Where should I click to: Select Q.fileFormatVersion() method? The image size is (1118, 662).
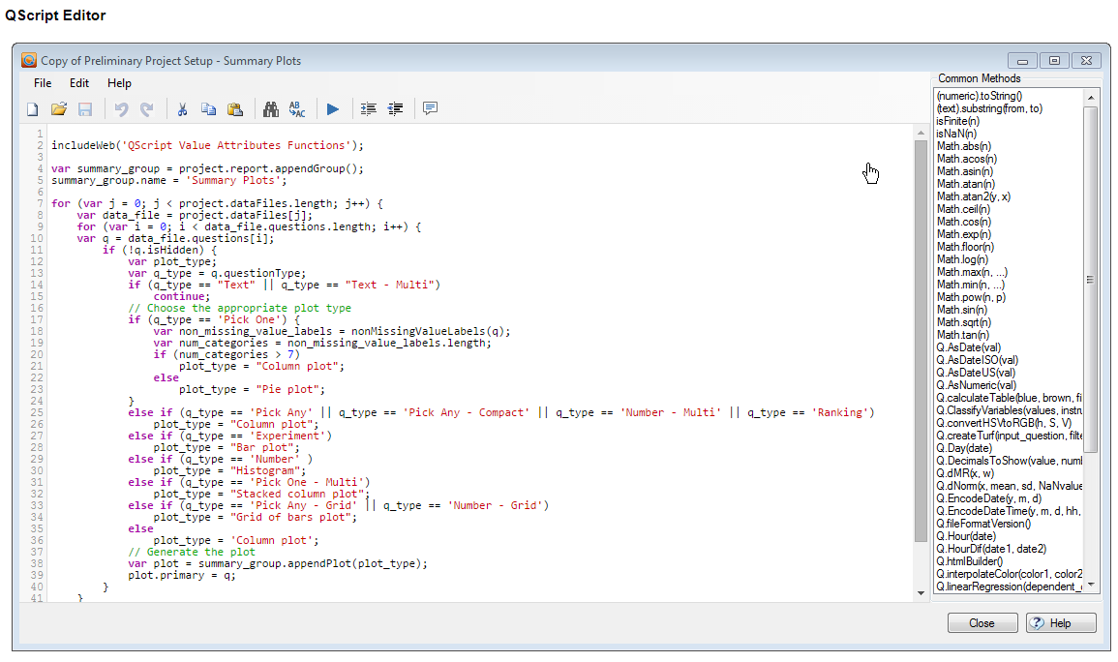983,524
